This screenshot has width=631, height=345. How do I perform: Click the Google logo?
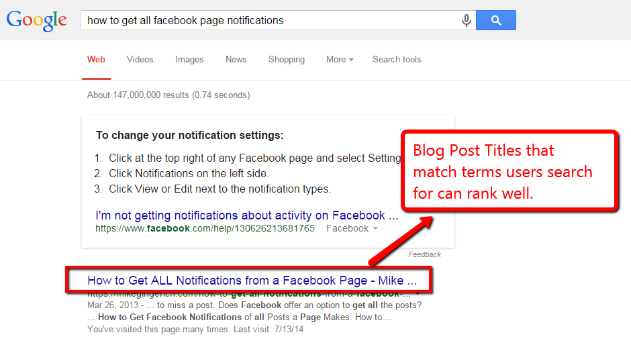pyautogui.click(x=37, y=20)
